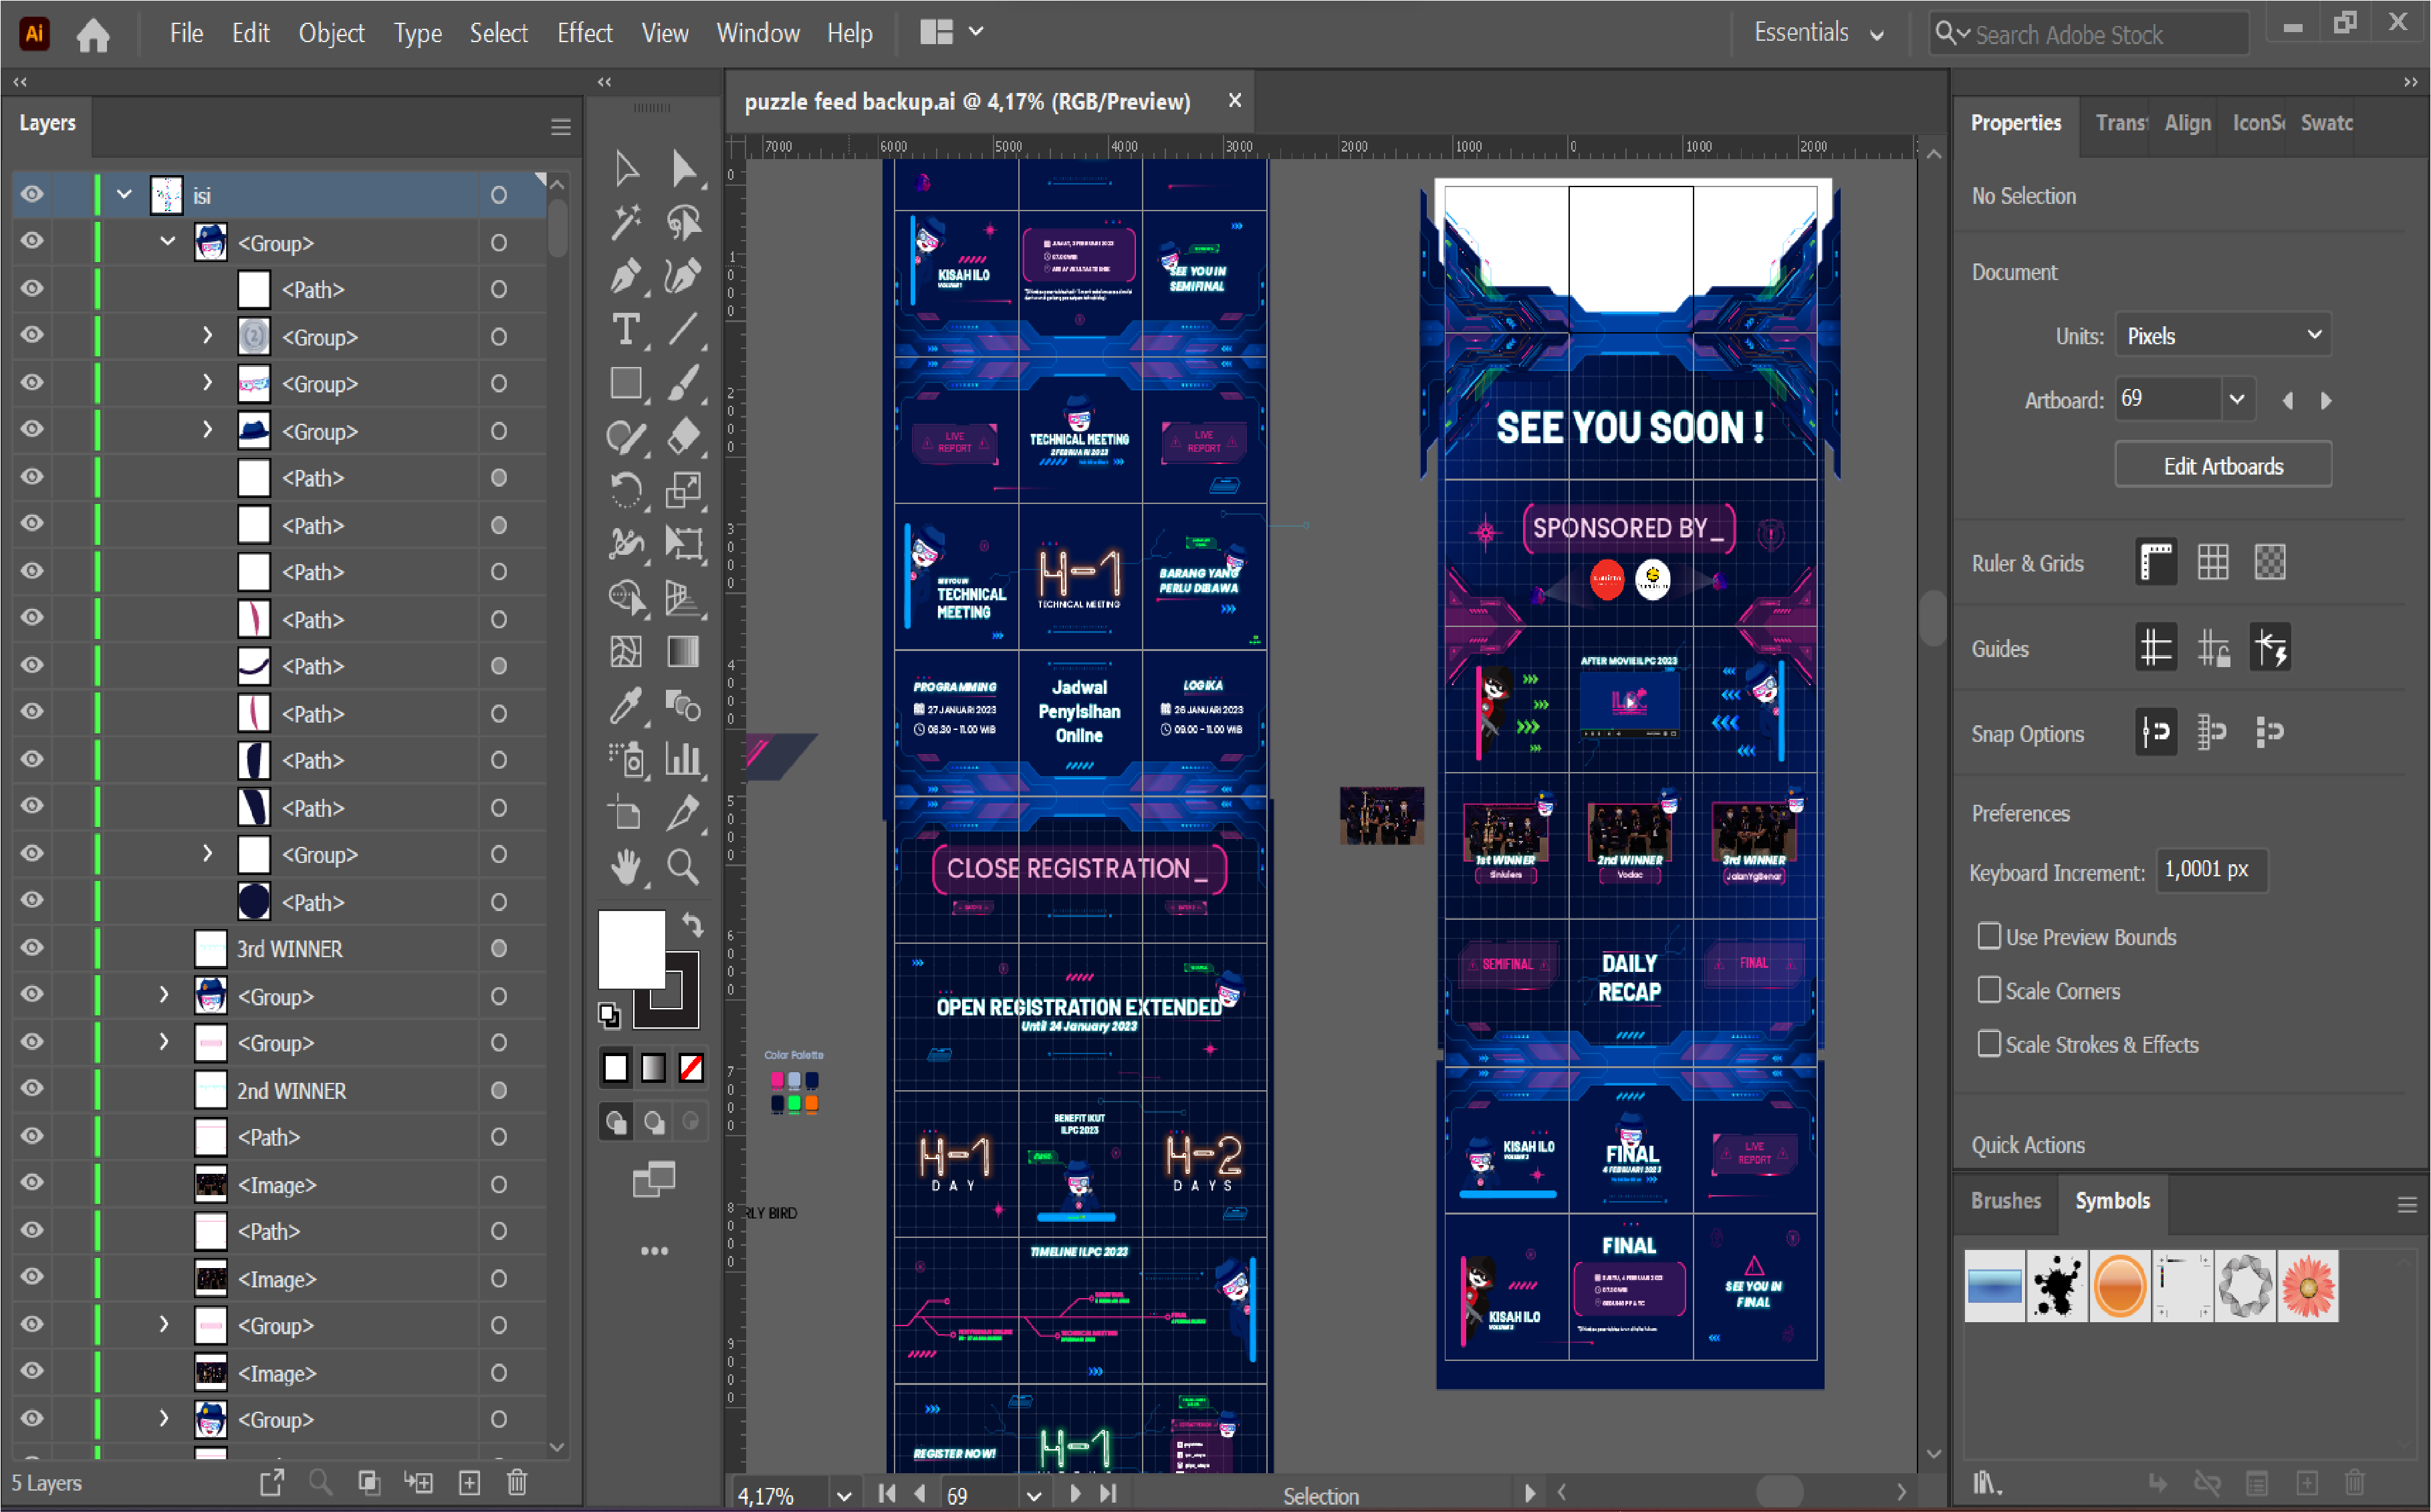Select the Eyedropper tool
Image resolution: width=2431 pixels, height=1512 pixels.
(627, 706)
